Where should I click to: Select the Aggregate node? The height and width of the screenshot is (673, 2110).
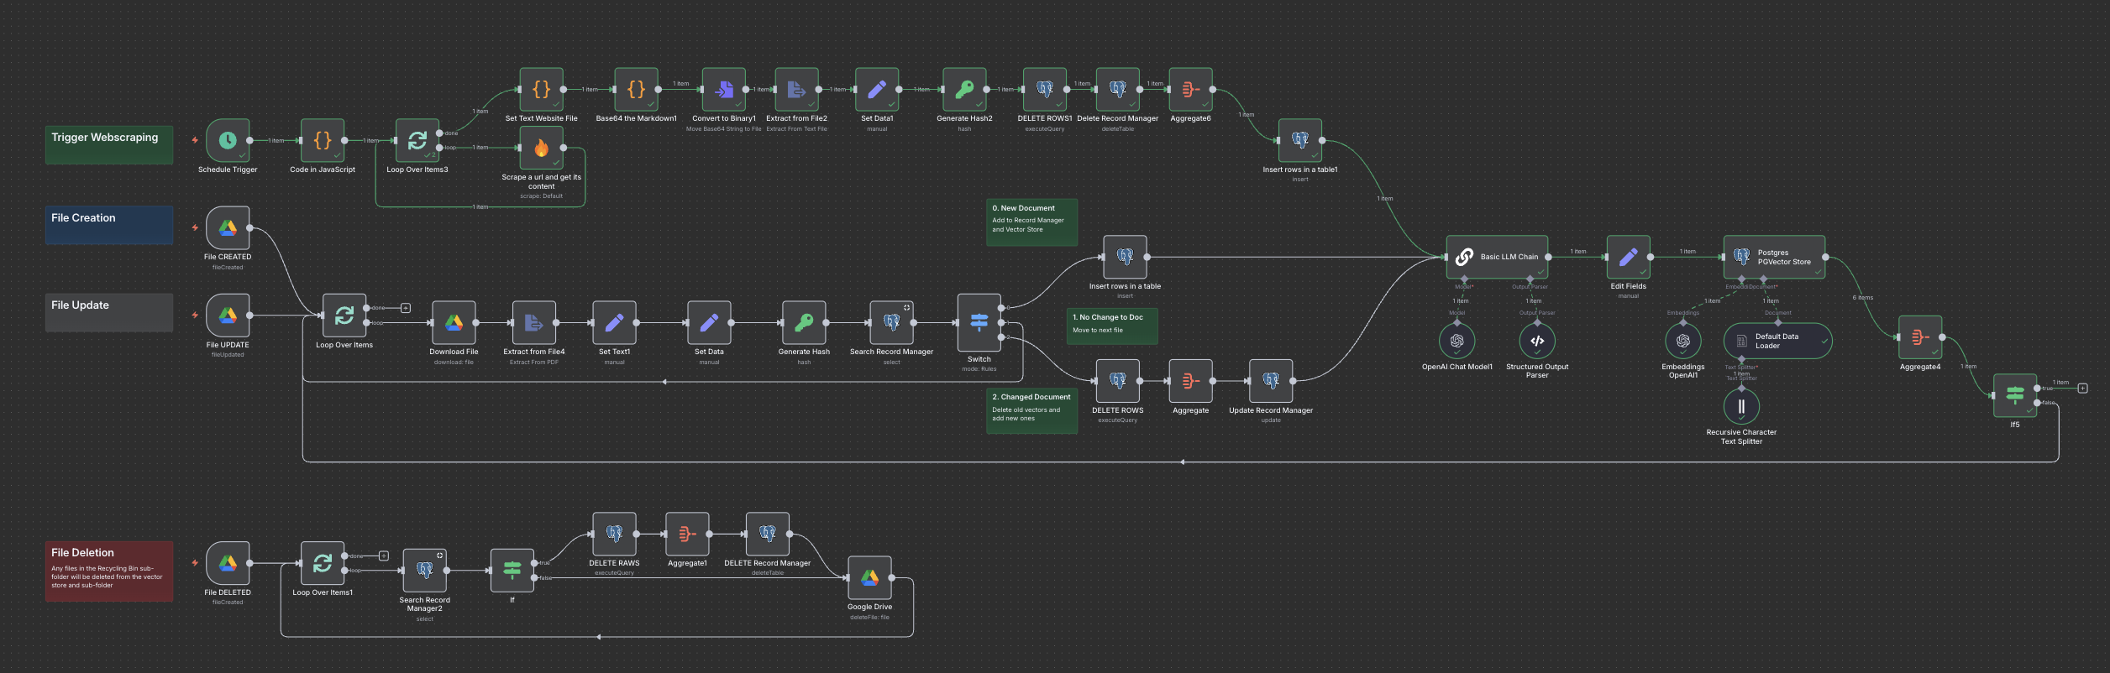[1190, 381]
